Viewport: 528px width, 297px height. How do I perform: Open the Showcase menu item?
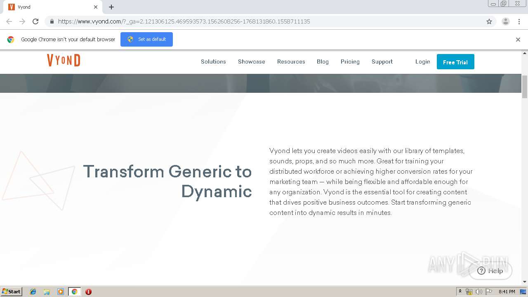click(x=251, y=61)
